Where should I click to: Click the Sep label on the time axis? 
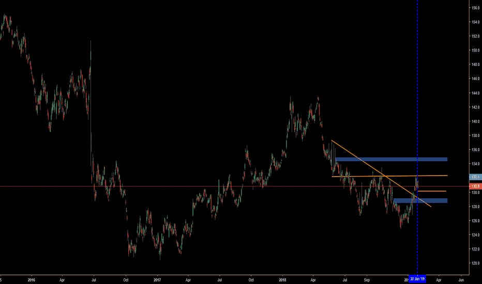click(367, 280)
